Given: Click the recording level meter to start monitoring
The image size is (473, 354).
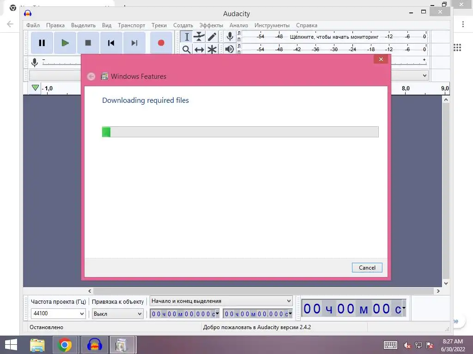Looking at the screenshot, I should pos(334,37).
